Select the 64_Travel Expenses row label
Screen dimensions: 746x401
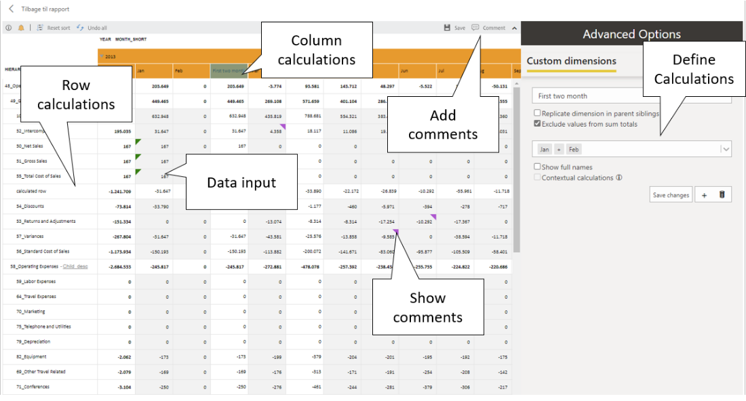coord(36,297)
